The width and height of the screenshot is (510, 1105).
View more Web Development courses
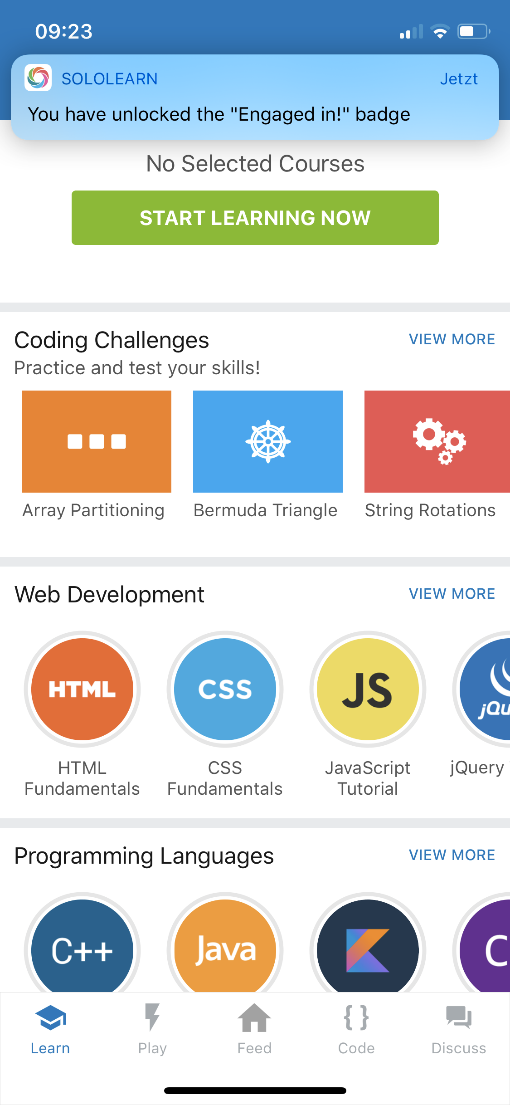click(452, 594)
